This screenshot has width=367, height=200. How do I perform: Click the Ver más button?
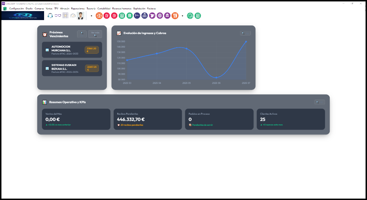click(x=95, y=34)
